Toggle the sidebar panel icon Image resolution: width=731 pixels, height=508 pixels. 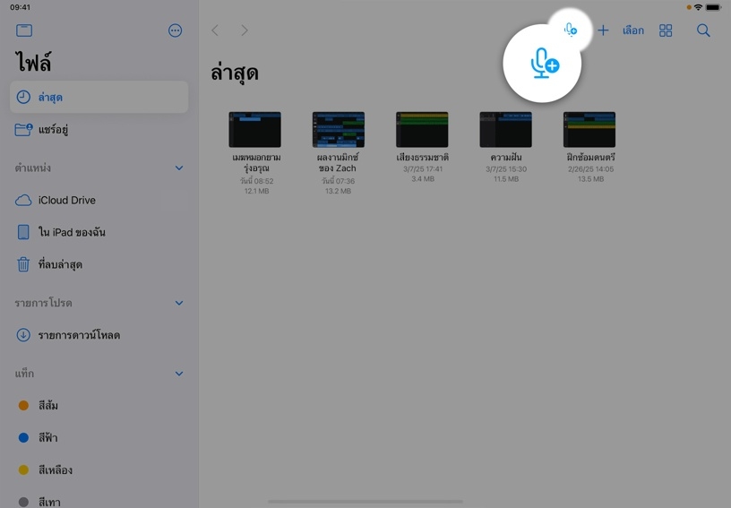[x=24, y=30]
